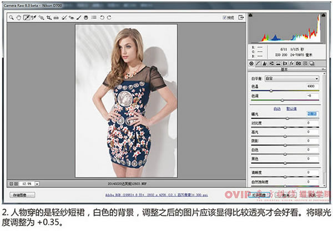333x231 pixels.
Task: Select the White Balance eyedropper tool
Action: point(26,17)
